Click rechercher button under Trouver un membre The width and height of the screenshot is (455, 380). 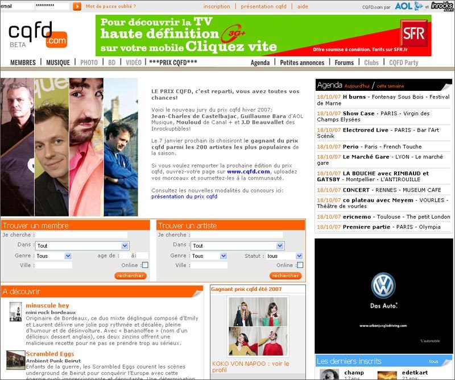click(131, 275)
